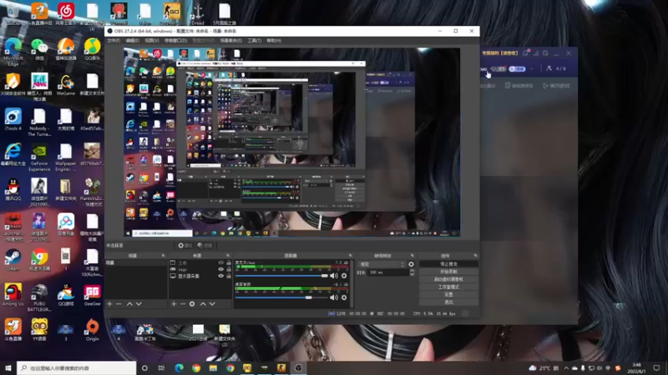This screenshot has height=375, width=668.
Task: Open Task View on the taskbar
Action: point(161,367)
